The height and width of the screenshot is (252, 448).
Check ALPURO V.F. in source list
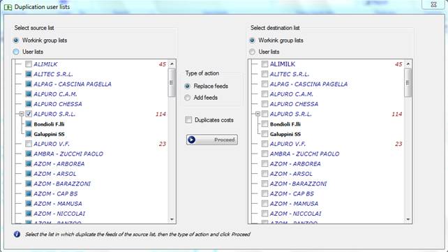pyautogui.click(x=29, y=144)
